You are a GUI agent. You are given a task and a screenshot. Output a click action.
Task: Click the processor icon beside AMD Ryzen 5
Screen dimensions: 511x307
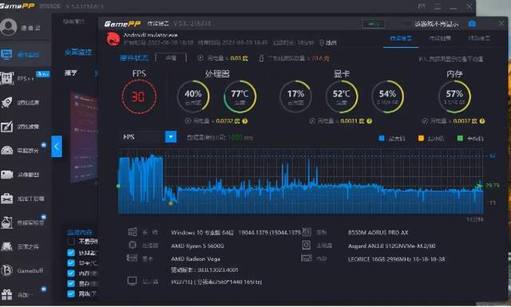pyautogui.click(x=133, y=245)
